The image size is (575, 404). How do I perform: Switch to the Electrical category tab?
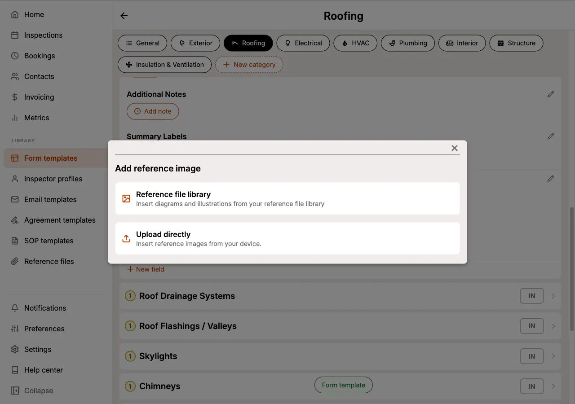303,43
